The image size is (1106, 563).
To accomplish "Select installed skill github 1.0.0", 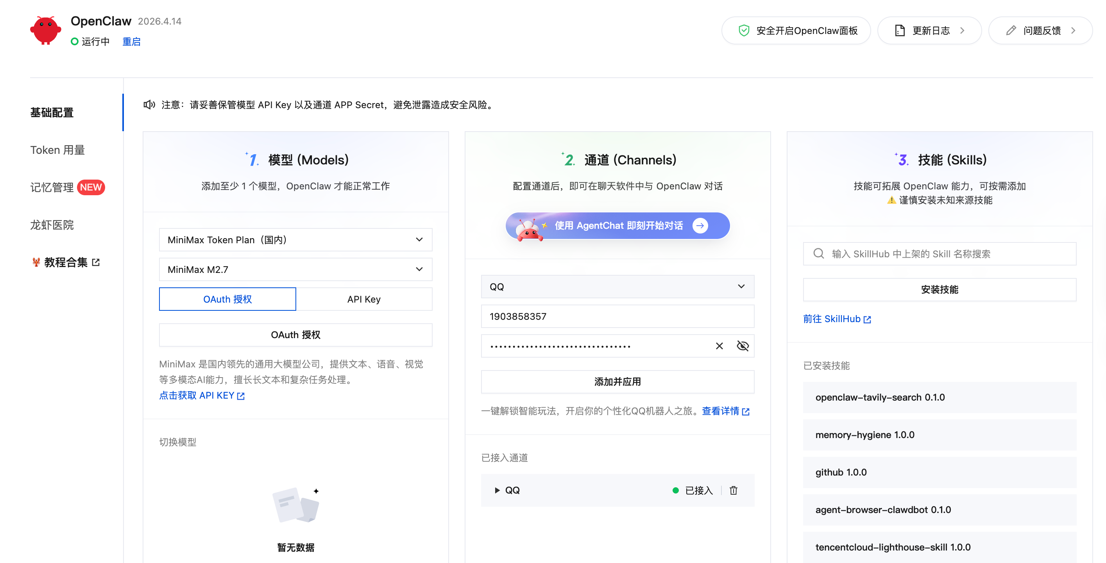I will (940, 472).
